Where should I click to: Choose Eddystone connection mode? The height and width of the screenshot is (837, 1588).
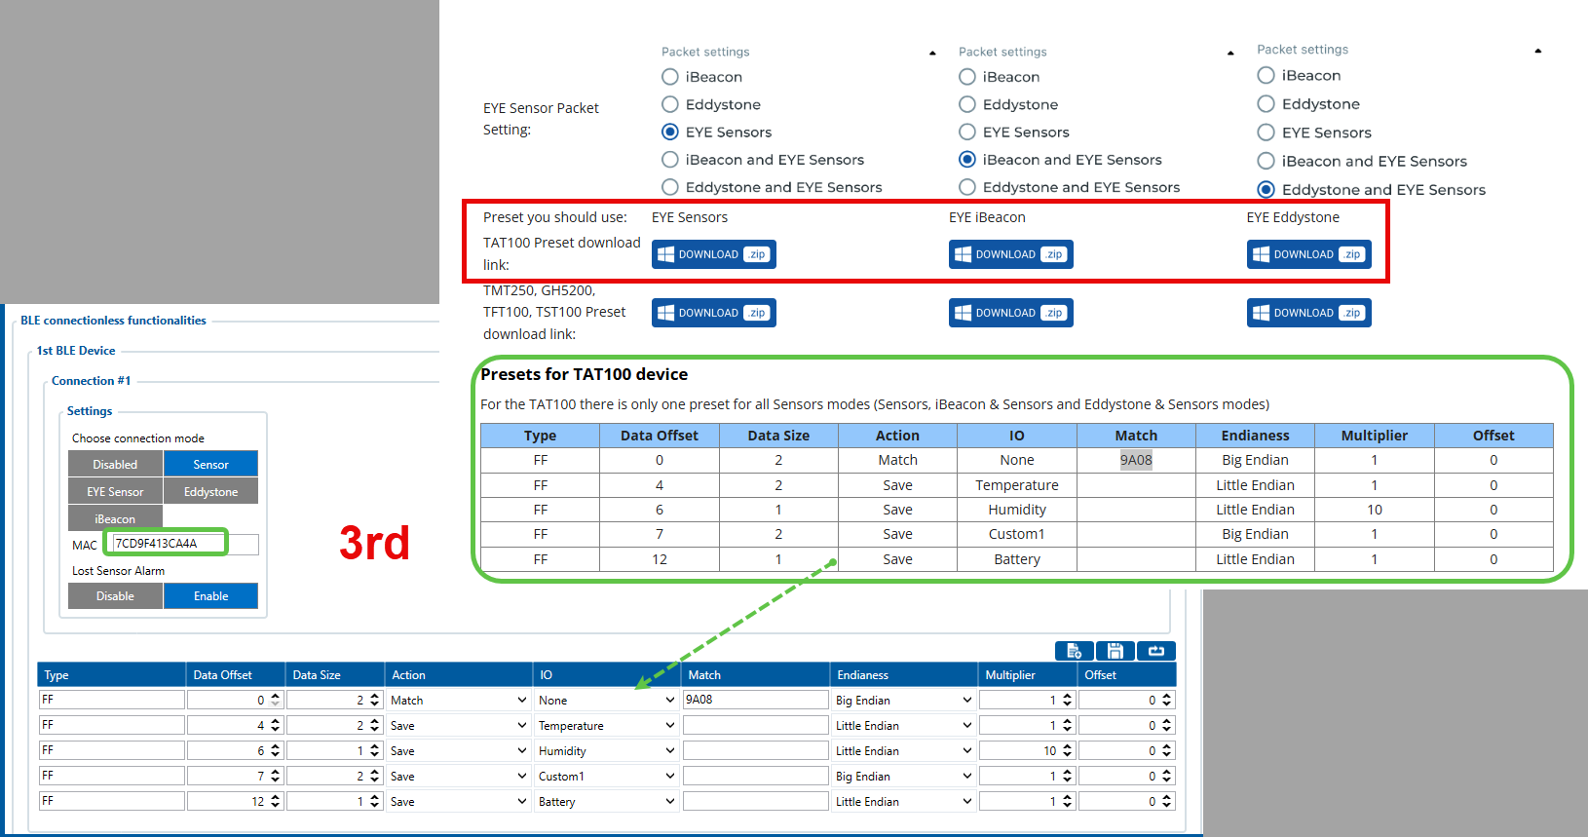tap(210, 491)
